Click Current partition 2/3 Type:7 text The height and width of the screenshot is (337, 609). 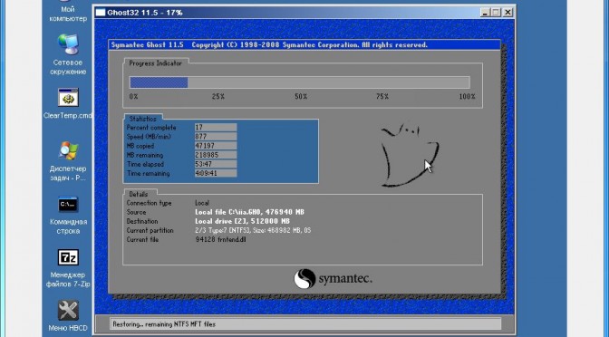pyautogui.click(x=253, y=231)
